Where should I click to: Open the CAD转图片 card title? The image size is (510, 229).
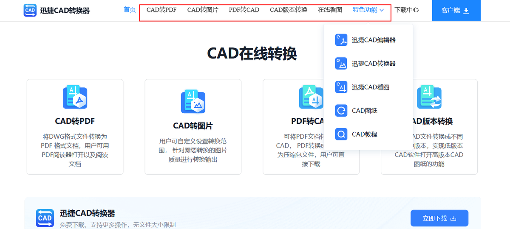coord(193,126)
